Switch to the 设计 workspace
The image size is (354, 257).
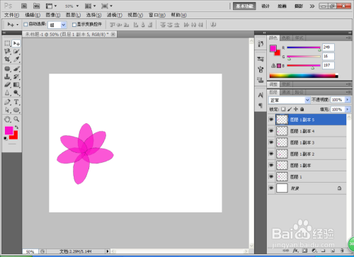(265, 6)
